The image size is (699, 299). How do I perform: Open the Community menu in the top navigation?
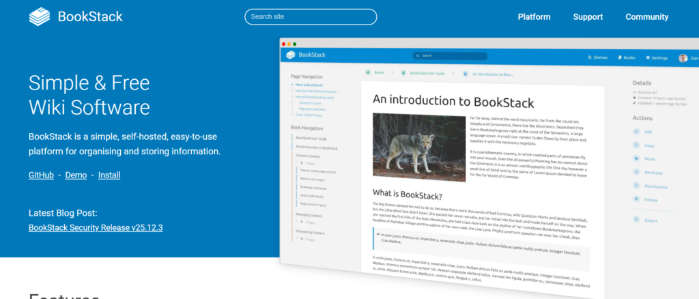pos(646,17)
